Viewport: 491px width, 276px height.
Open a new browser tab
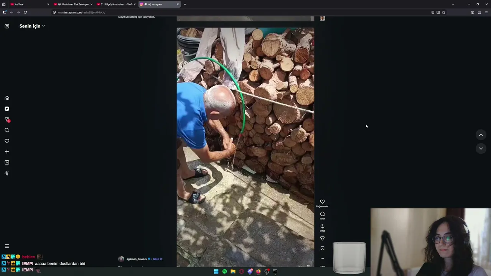point(185,4)
